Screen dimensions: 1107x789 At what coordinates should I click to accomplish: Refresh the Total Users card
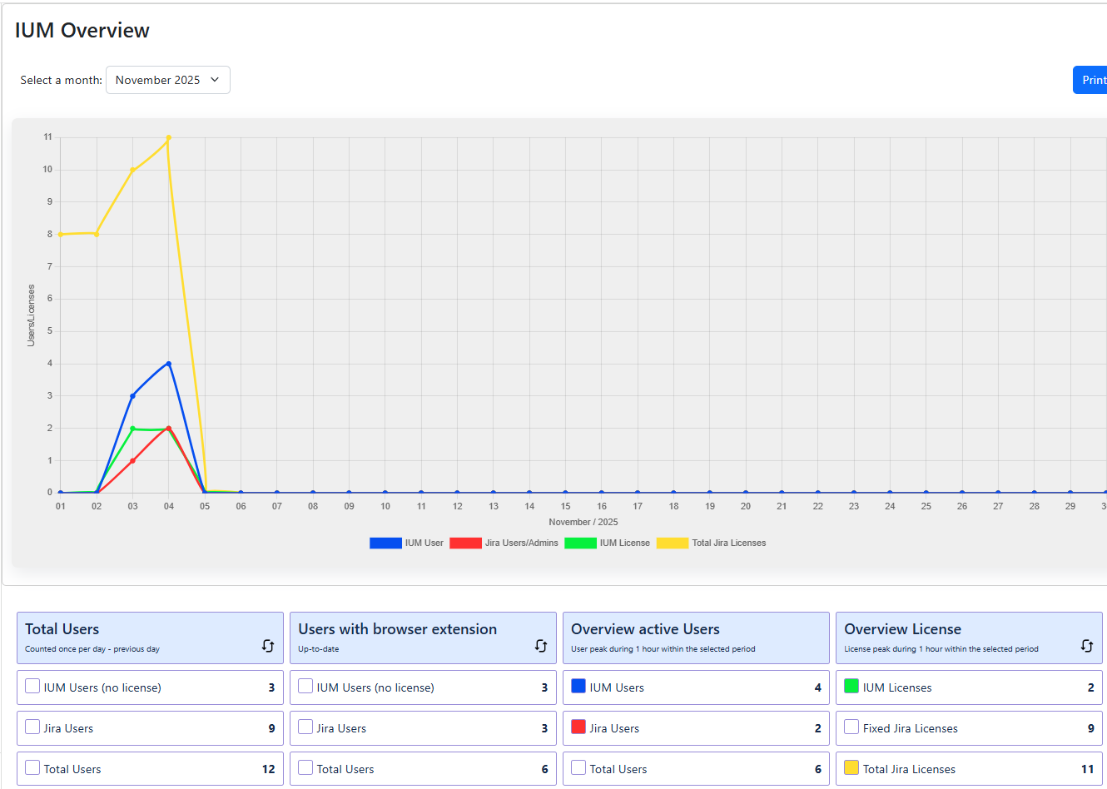(x=268, y=646)
